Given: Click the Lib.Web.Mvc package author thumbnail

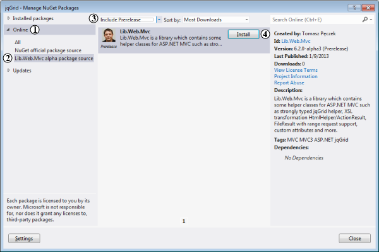Looking at the screenshot, I should point(108,36).
